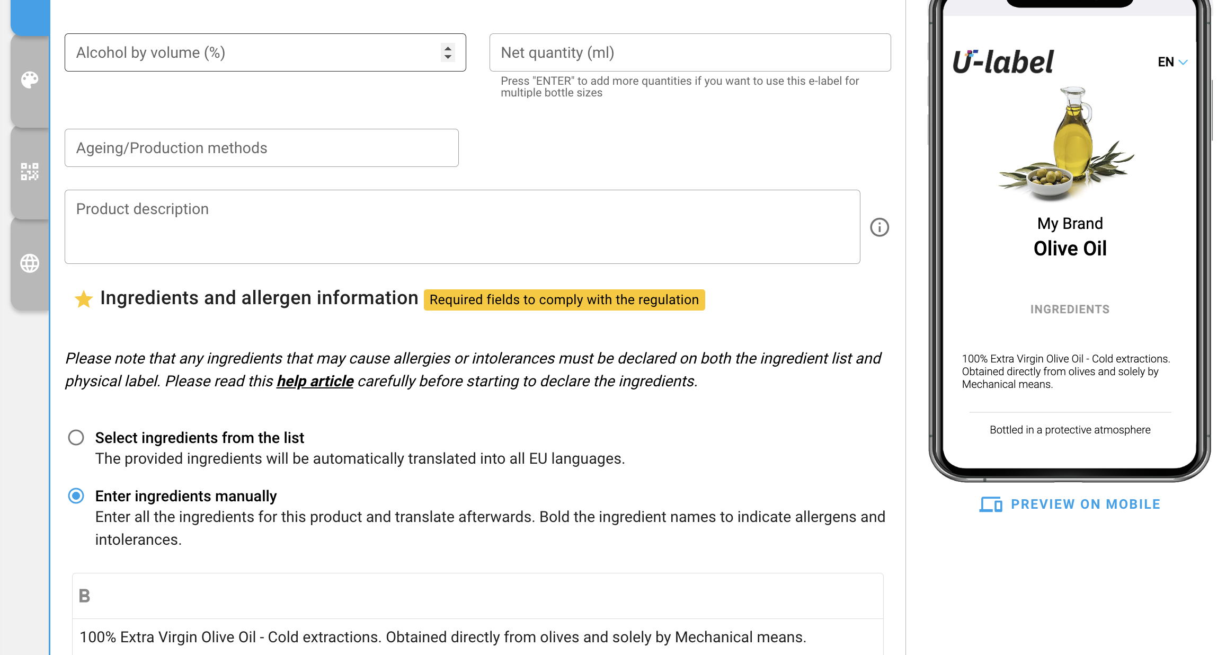Screen dimensions: 1226x655
Task: Open the help article link
Action: pos(315,381)
